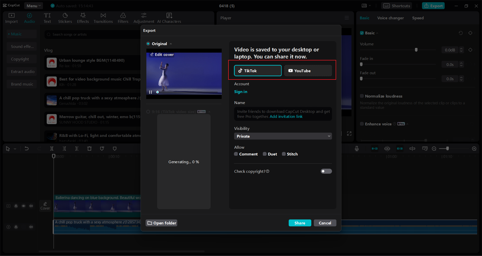Click the timeline zoom in plus icon
Image resolution: width=482 pixels, height=256 pixels.
pos(474,149)
